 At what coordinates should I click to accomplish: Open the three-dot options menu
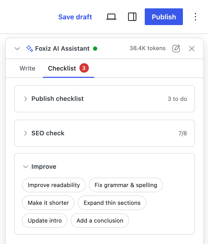(195, 17)
